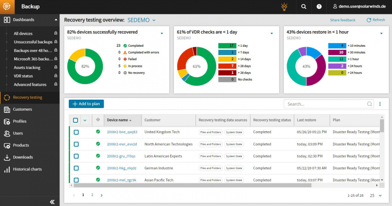Open dropdown on devices restore in 1 hour card
The width and height of the screenshot is (392, 206).
381,33
